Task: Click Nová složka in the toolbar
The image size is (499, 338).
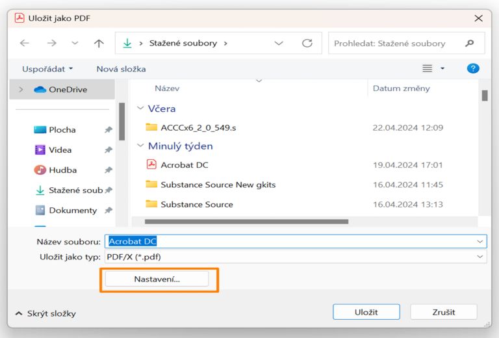Action: pos(121,68)
